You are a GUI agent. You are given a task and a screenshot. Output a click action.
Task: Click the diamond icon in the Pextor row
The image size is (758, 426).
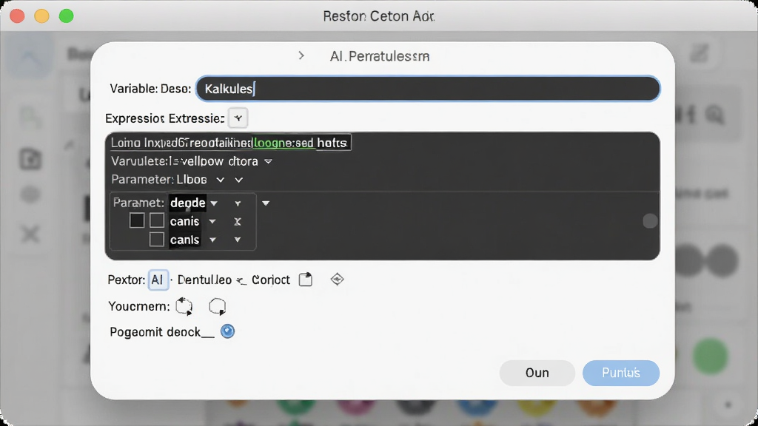tap(337, 279)
